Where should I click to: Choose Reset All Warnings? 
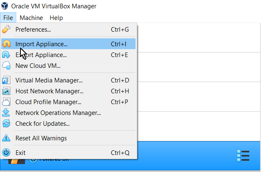click(41, 138)
